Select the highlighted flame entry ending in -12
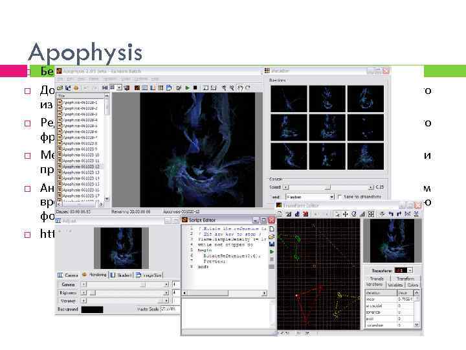The width and height of the screenshot is (466, 350). point(80,167)
